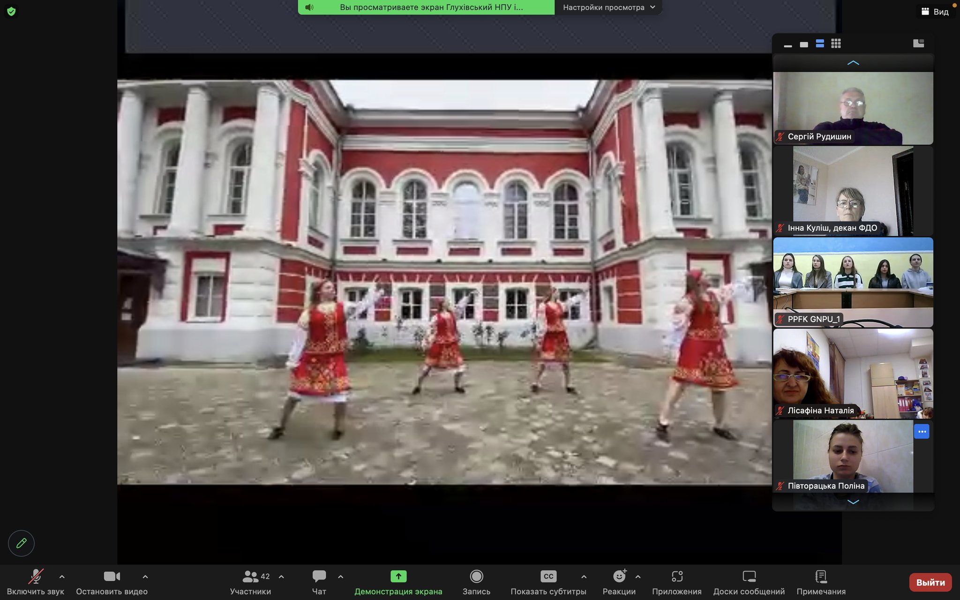Expand audio options arrow beside microphone
Image resolution: width=960 pixels, height=600 pixels.
tap(62, 577)
